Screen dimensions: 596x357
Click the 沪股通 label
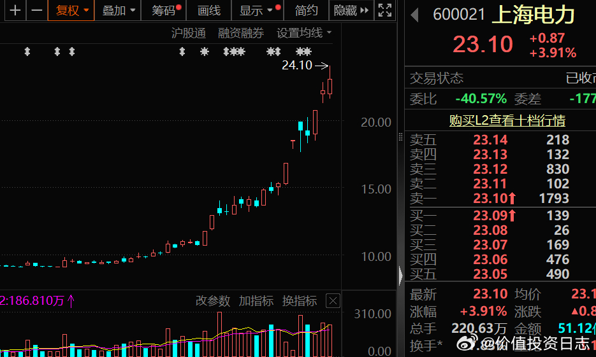tap(189, 33)
